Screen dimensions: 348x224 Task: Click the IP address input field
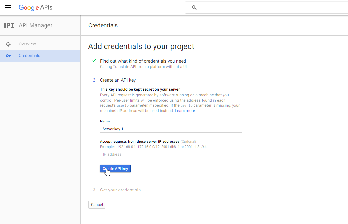pyautogui.click(x=171, y=154)
